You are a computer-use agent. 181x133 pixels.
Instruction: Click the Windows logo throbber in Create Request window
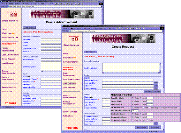tap(162, 28)
